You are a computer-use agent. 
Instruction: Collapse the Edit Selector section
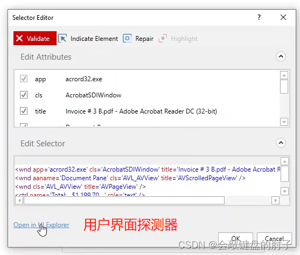(281, 143)
